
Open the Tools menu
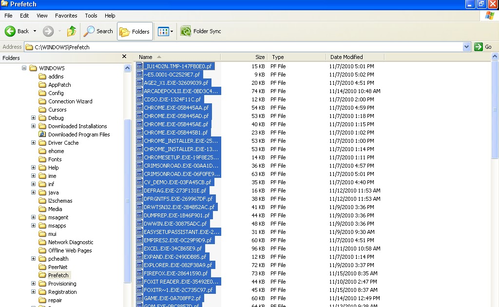91,16
